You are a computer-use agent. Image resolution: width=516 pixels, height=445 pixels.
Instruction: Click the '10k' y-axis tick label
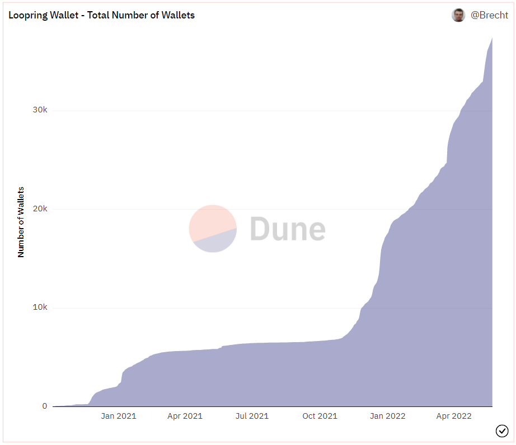tap(40, 307)
